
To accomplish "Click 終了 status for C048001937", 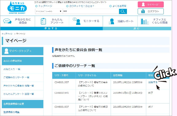I will tap(151, 107).
